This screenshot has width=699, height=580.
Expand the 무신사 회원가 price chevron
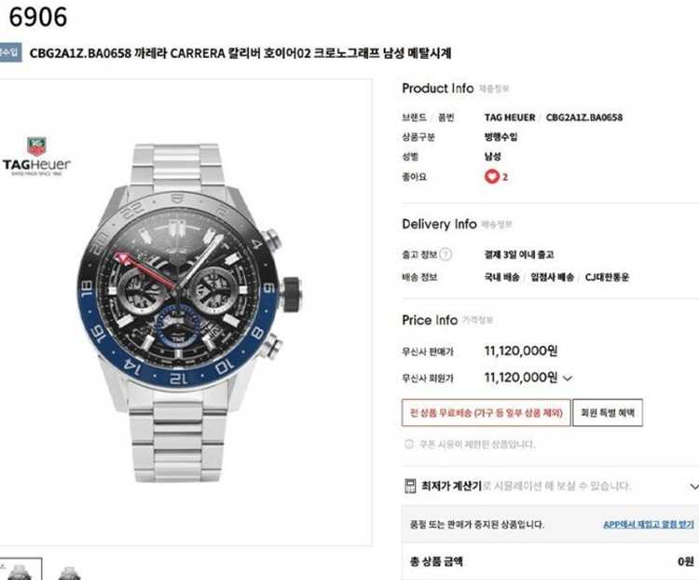(x=568, y=379)
